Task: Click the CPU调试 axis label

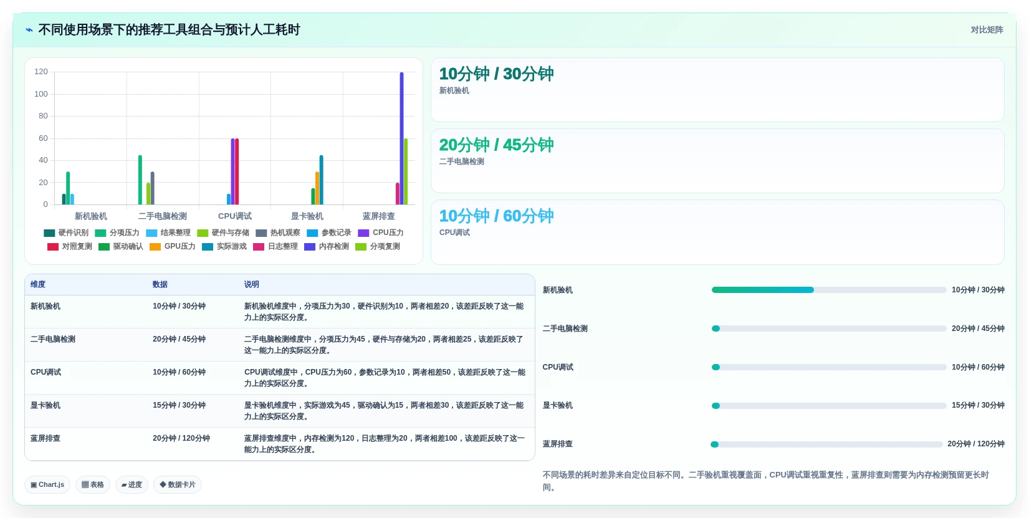Action: coord(235,216)
